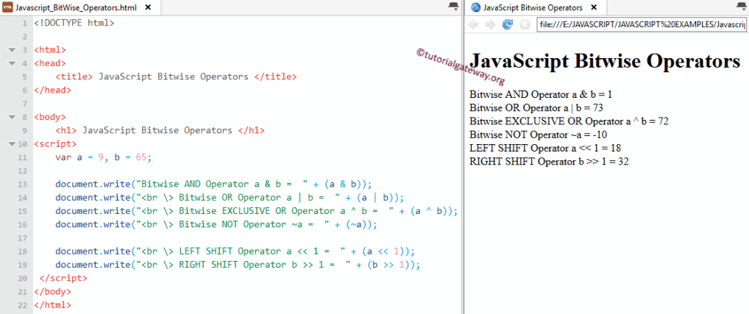
Task: Click the Bitwise OR document.write code line
Action: (x=230, y=197)
